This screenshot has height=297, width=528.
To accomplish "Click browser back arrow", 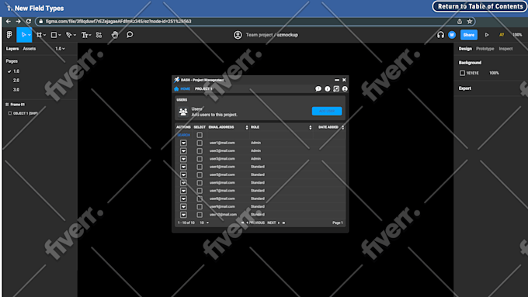I will (9, 21).
